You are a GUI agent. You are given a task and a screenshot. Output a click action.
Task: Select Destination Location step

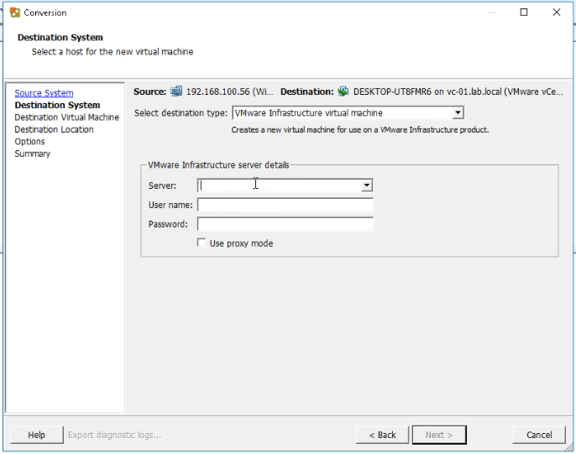click(x=54, y=129)
